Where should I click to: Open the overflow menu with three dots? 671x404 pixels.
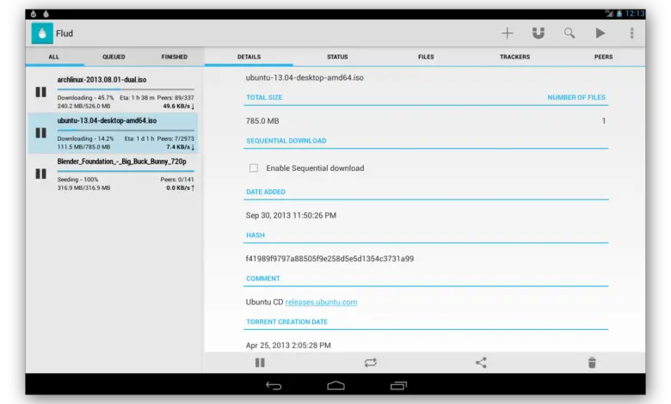[x=631, y=34]
